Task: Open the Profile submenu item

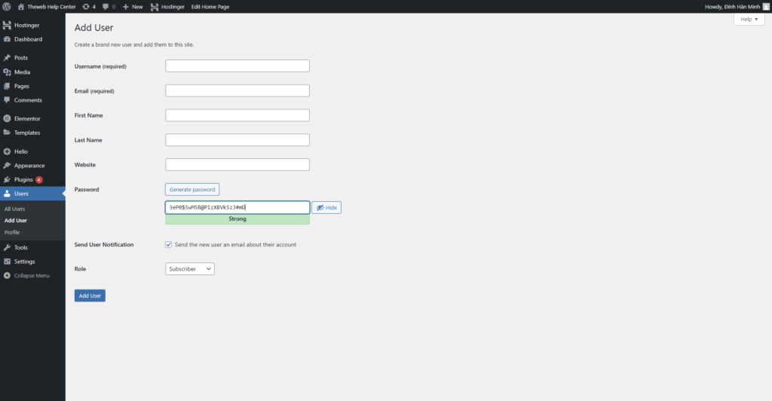Action: pyautogui.click(x=12, y=232)
